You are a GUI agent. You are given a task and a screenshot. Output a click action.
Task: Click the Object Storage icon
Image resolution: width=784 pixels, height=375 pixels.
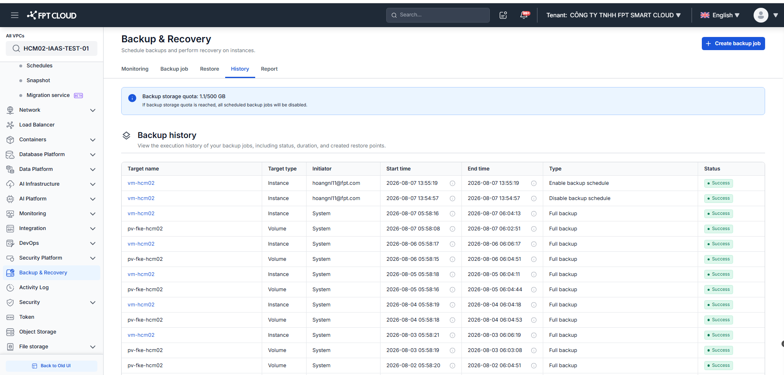10,332
